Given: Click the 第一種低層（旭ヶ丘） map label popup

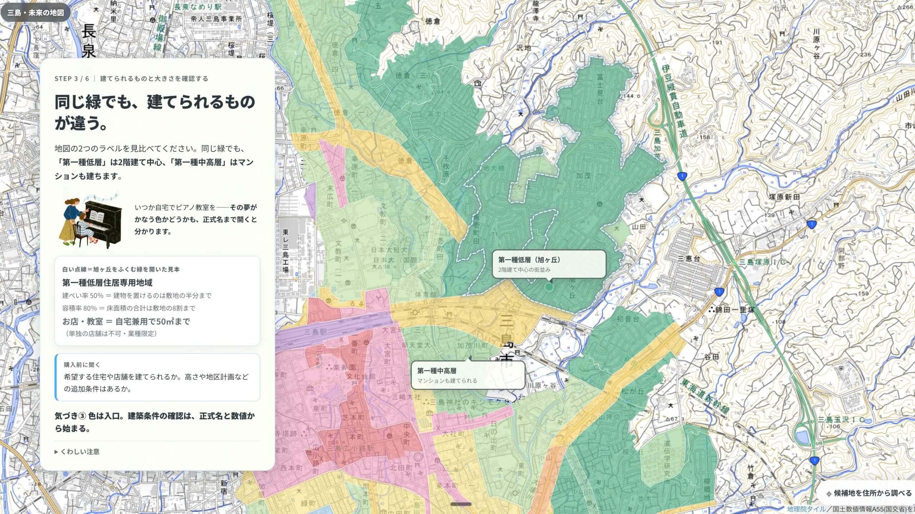Looking at the screenshot, I should click(549, 264).
